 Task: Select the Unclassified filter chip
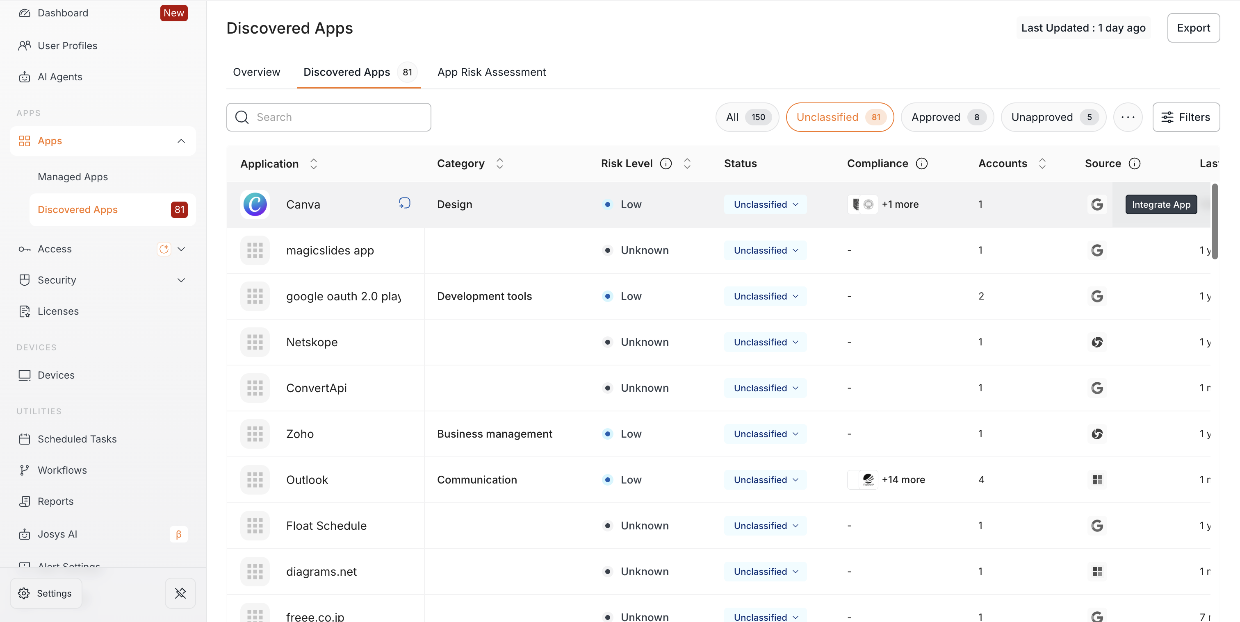pos(840,117)
